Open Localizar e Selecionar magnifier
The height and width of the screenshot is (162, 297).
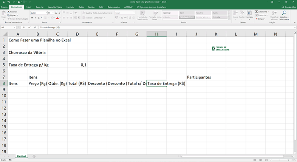[x=284, y=15]
